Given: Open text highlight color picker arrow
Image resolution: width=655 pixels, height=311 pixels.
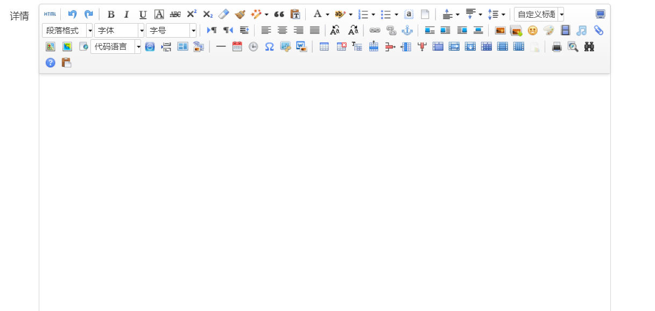Looking at the screenshot, I should pos(350,15).
